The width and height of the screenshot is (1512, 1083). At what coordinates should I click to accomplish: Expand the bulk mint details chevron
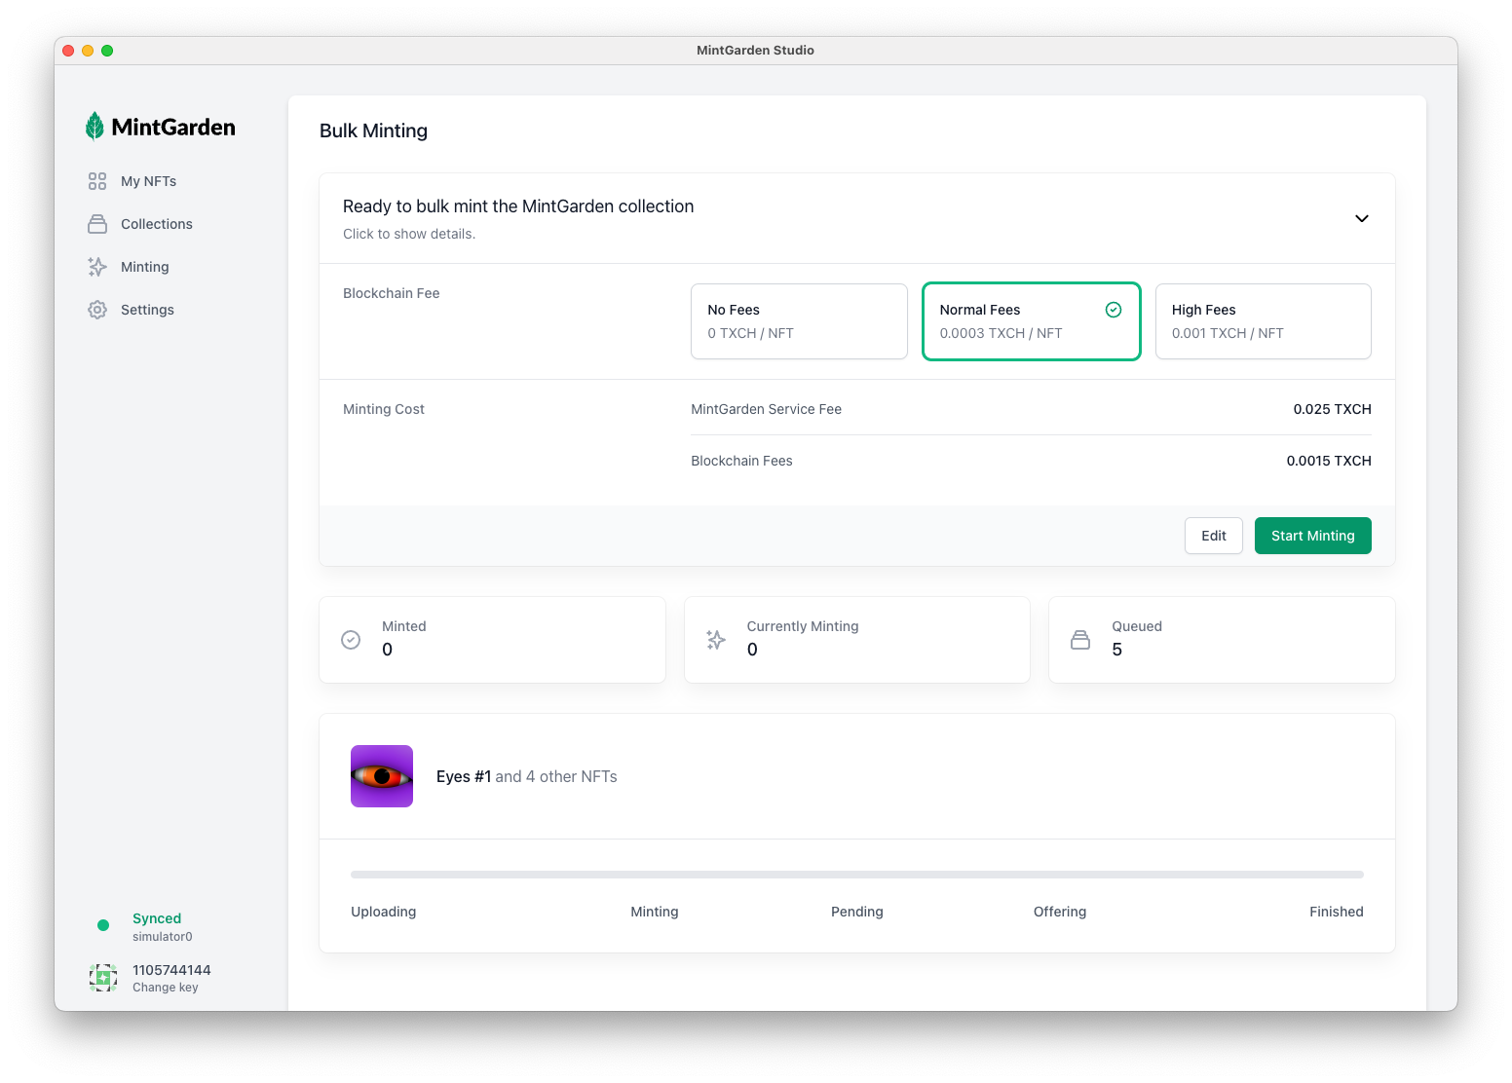pos(1361,218)
